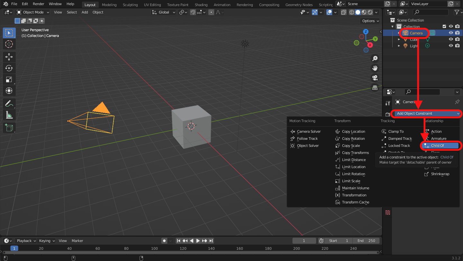The height and width of the screenshot is (261, 463).
Task: Open the Keying dropdown in timeline
Action: point(47,241)
